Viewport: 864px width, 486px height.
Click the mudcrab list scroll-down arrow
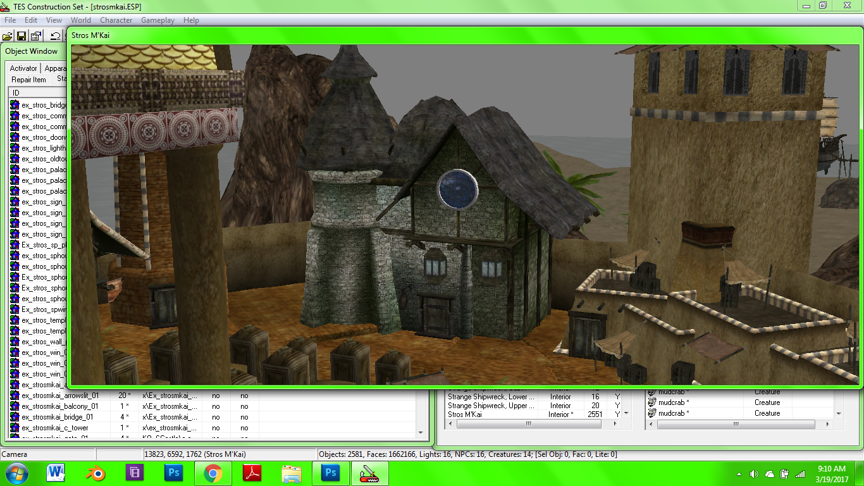pos(839,414)
